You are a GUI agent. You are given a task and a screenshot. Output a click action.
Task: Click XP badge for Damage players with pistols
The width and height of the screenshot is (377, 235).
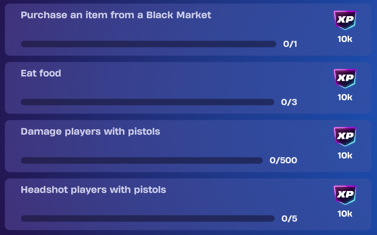tap(345, 136)
